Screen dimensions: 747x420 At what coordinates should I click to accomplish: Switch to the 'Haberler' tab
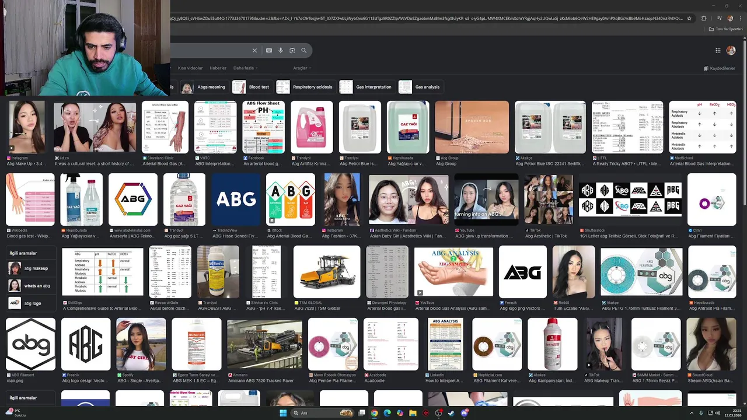(218, 68)
